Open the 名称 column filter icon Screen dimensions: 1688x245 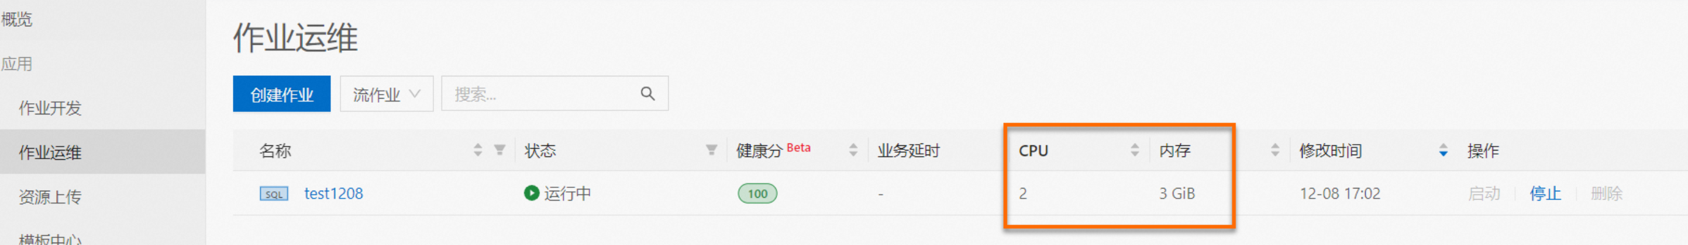499,150
